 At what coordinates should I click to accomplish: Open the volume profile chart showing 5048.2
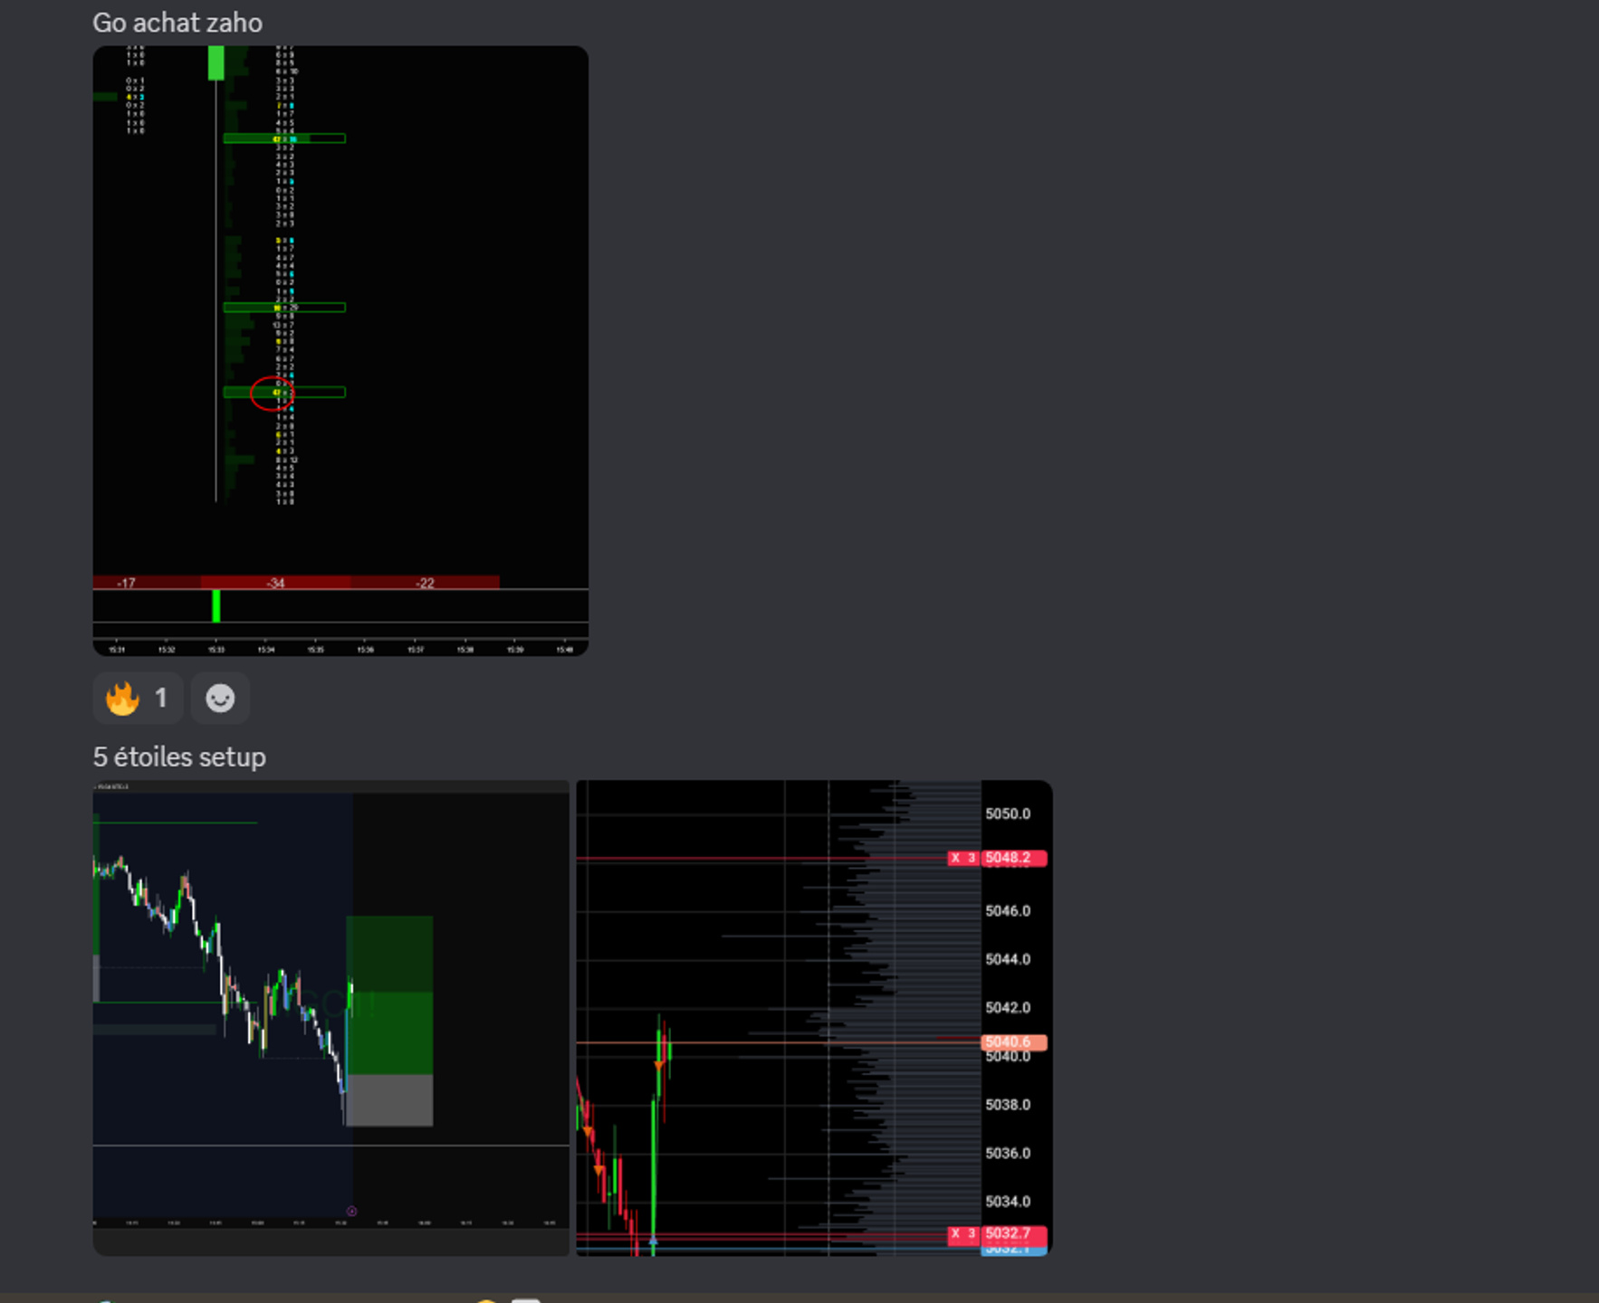tap(814, 1017)
